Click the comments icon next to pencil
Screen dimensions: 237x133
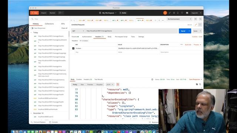(200, 25)
